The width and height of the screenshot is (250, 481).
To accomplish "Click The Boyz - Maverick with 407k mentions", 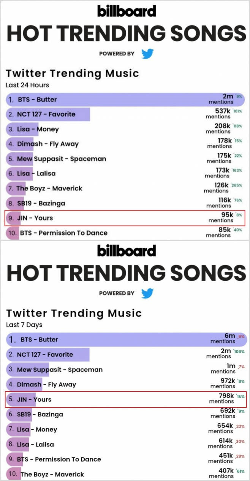I will click(x=125, y=474).
